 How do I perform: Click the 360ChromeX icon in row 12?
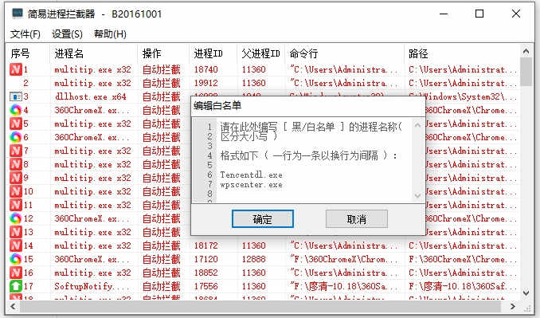tap(15, 218)
